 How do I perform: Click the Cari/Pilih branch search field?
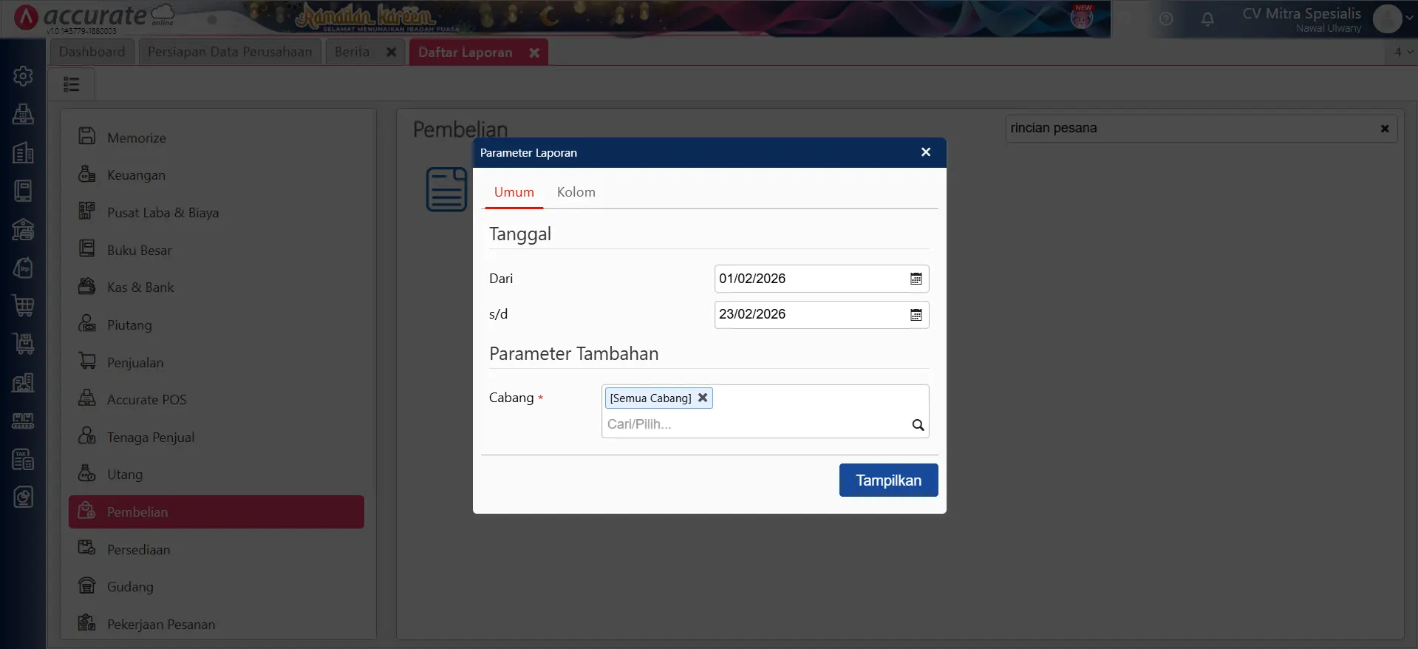click(757, 424)
